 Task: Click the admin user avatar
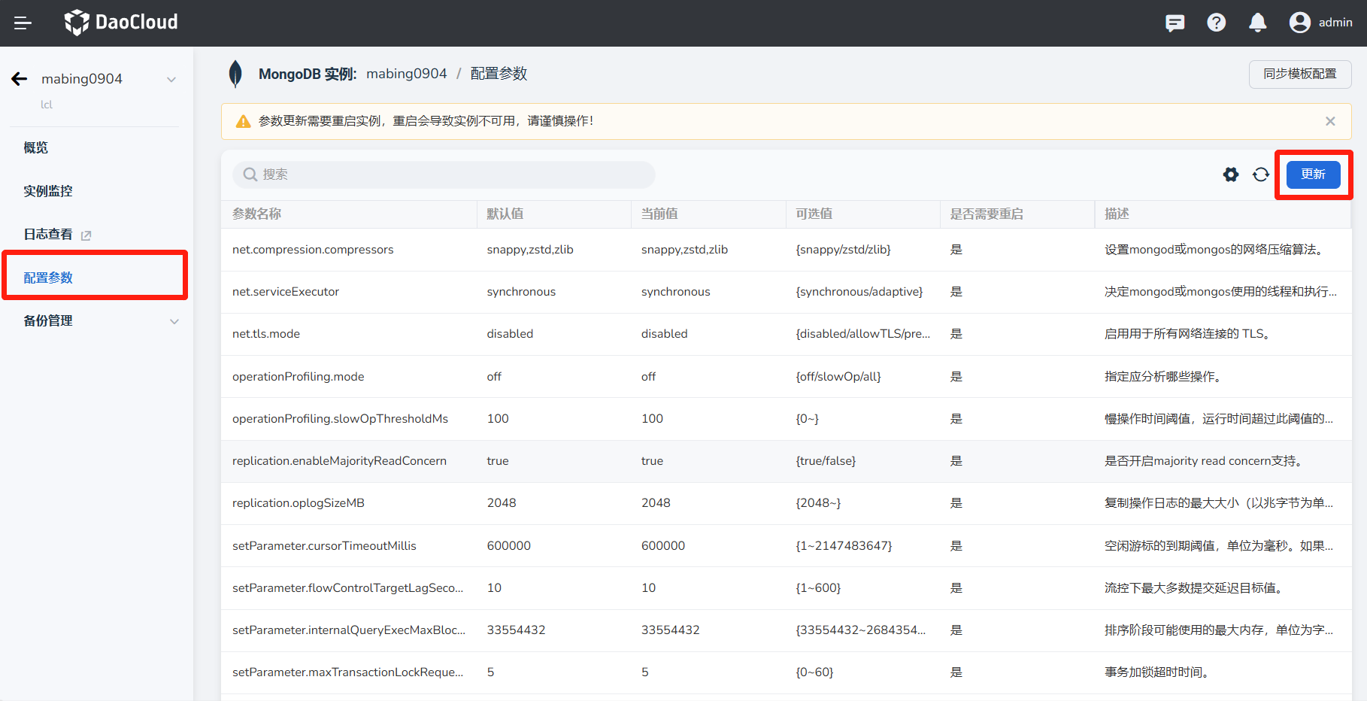coord(1299,23)
